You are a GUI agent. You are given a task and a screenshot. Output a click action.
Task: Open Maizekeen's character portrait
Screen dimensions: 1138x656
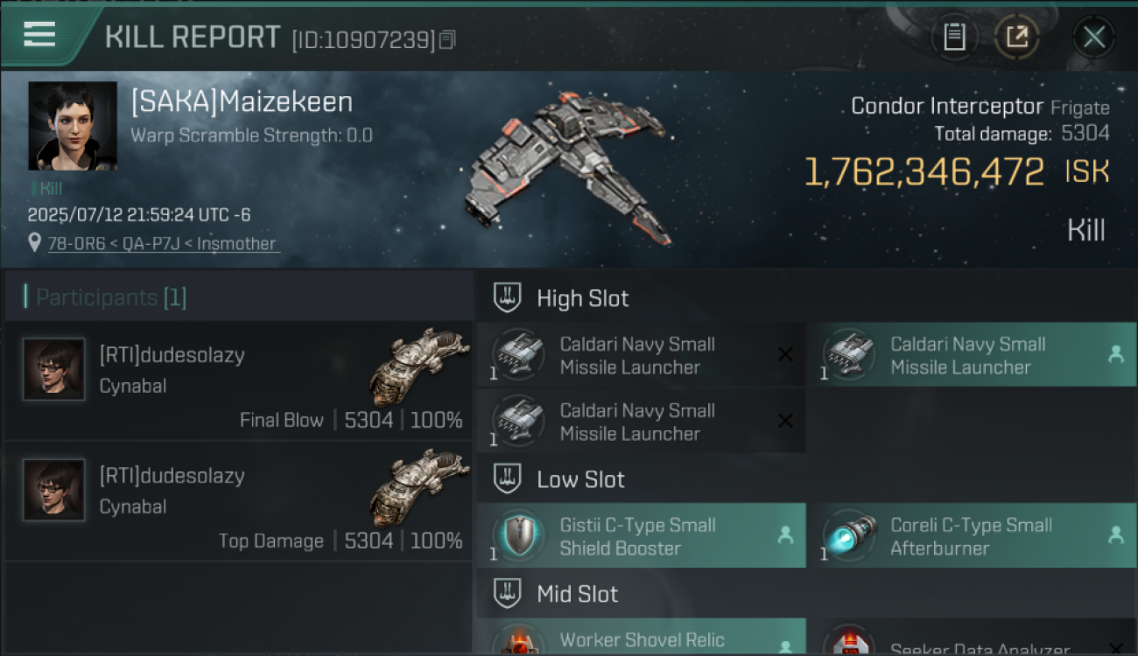click(x=73, y=126)
